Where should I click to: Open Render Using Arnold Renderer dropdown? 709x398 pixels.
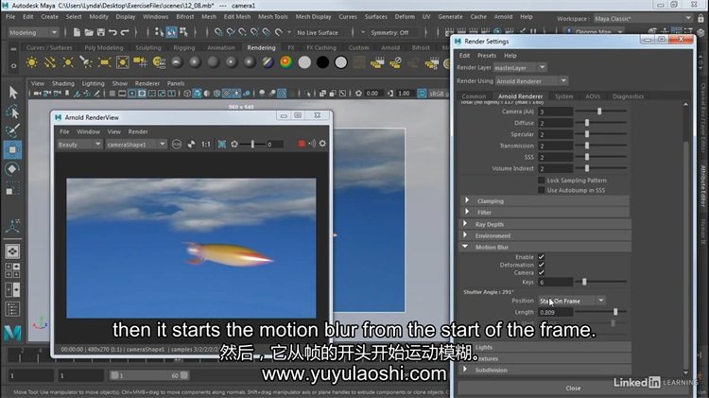531,81
